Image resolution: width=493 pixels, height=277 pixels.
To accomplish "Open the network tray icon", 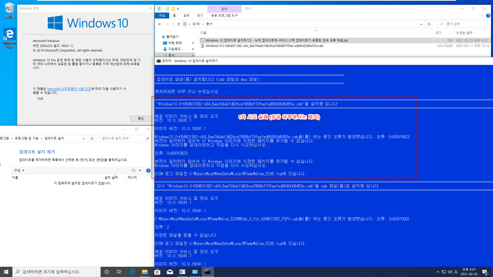I will [x=444, y=272].
